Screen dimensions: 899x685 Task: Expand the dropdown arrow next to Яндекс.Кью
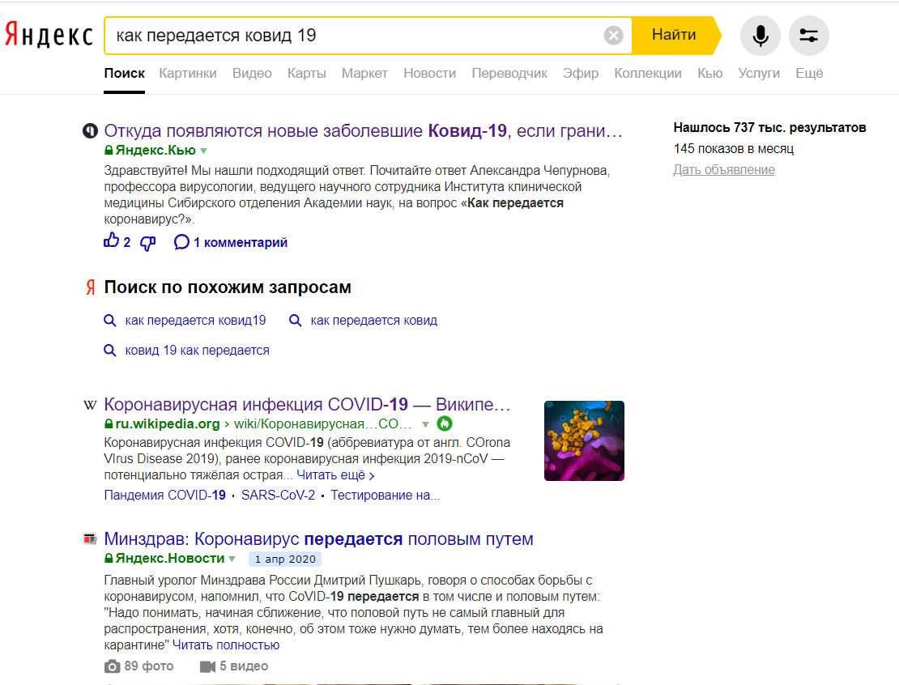[202, 150]
